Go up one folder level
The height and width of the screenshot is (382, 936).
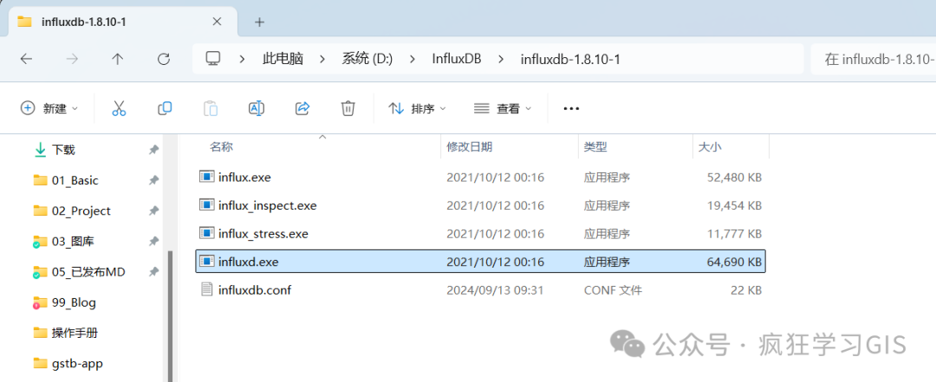click(x=118, y=59)
